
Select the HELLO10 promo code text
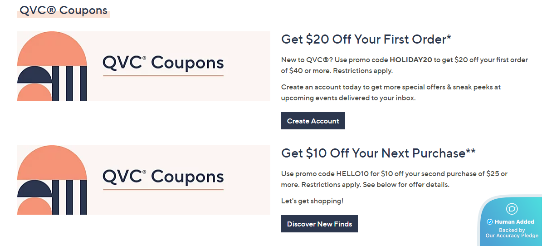click(x=350, y=174)
